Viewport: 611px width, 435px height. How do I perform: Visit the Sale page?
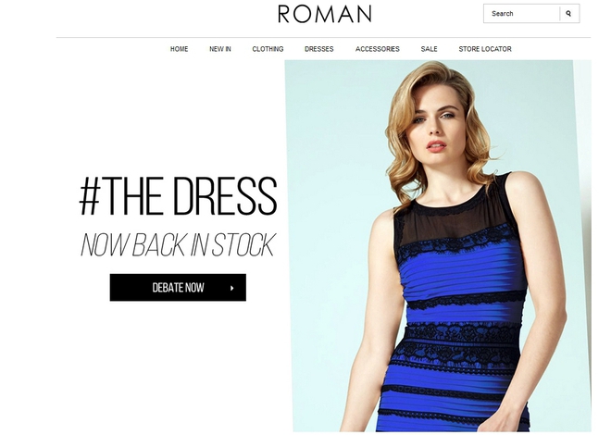(429, 49)
